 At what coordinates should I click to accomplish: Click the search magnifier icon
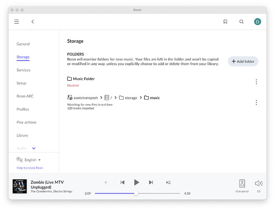click(241, 22)
